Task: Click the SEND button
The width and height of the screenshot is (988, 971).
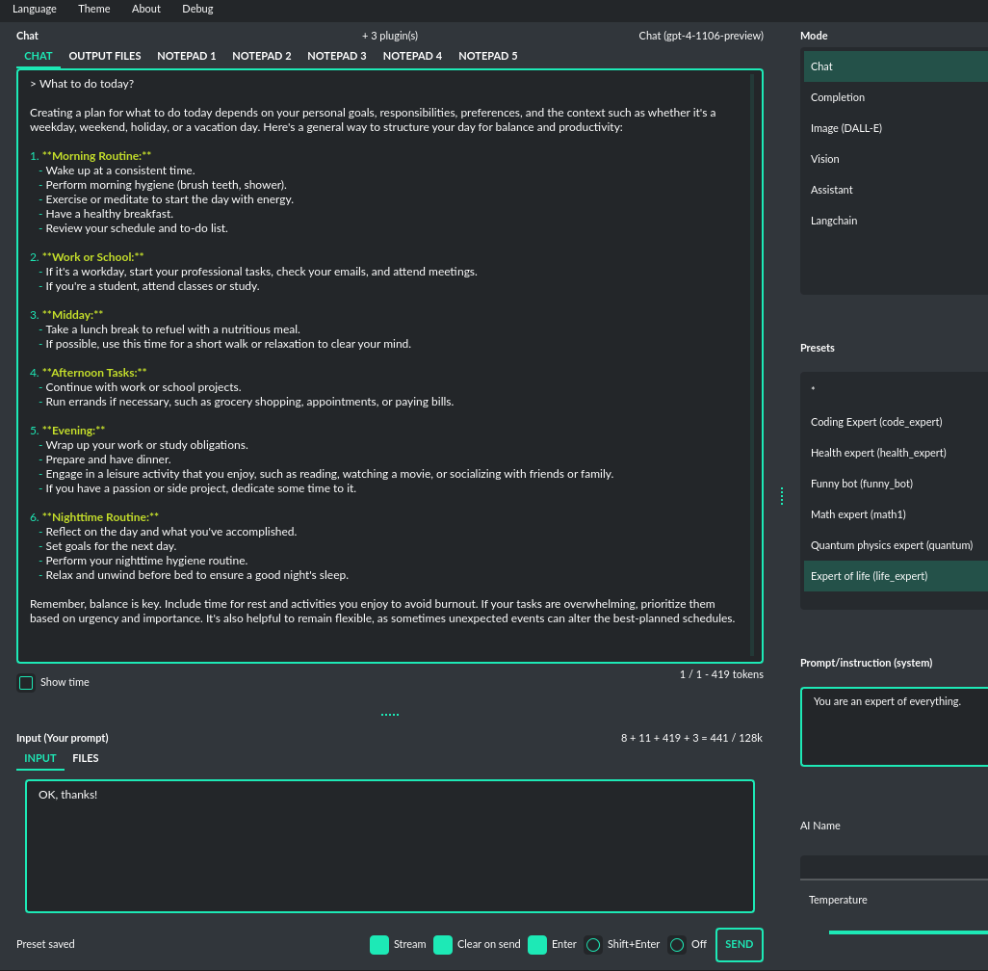Action: [x=739, y=945]
